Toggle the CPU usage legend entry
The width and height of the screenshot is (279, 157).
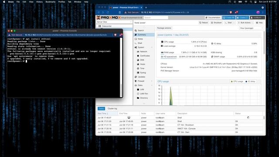click(x=237, y=82)
